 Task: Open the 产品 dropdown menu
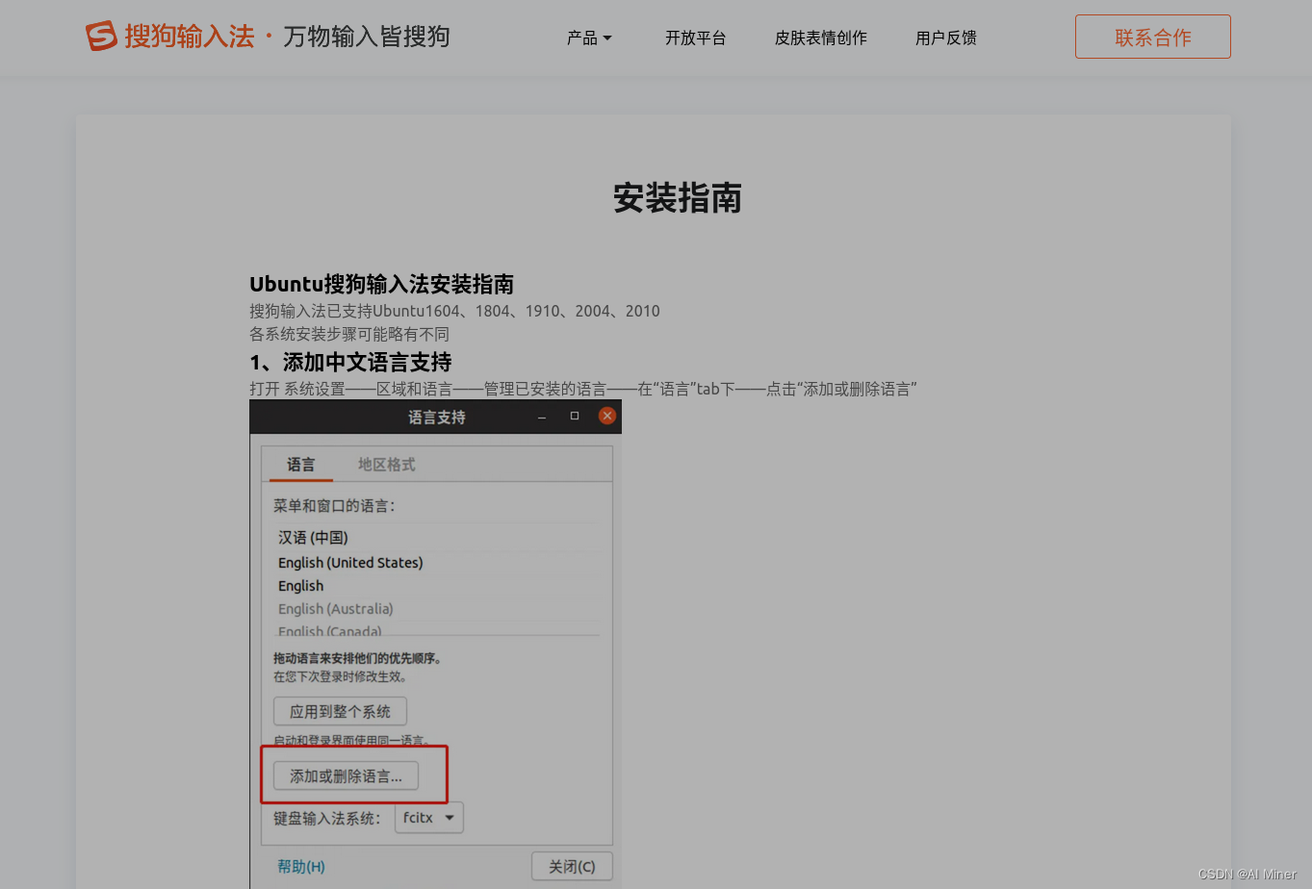[589, 38]
